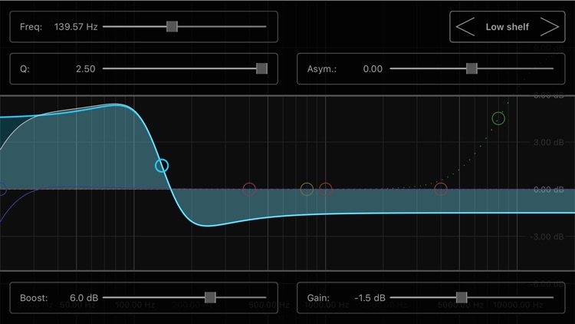Click the Q slider handle
575x324 pixels.
(x=262, y=68)
